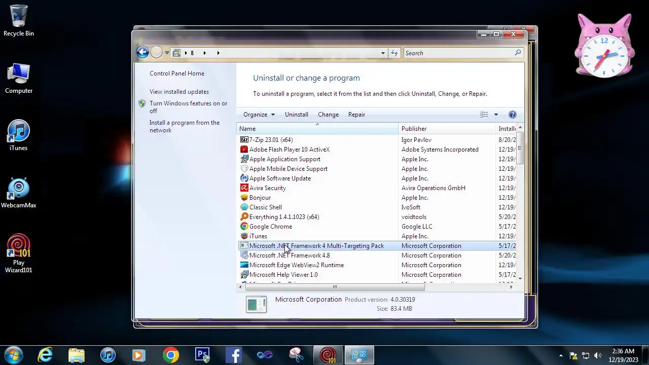This screenshot has width=649, height=365.
Task: Launch Google Chrome from taskbar
Action: tap(171, 355)
